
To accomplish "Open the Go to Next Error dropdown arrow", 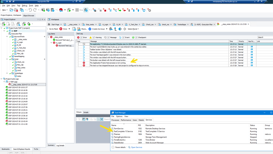I will 69,29.
